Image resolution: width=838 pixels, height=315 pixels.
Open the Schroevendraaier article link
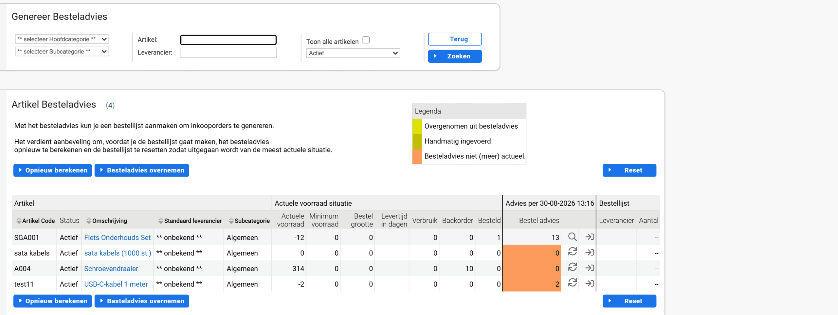coord(111,269)
